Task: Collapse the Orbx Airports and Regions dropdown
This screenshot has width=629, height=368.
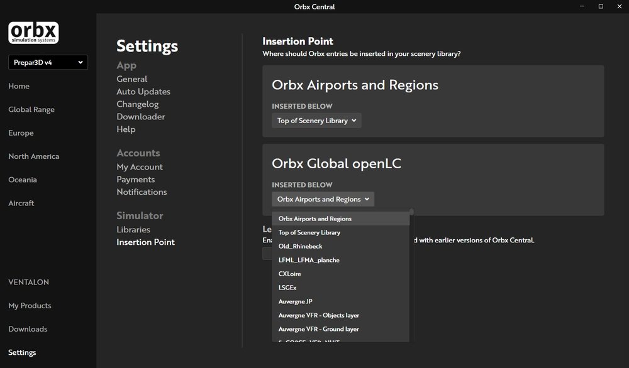Action: (323, 199)
